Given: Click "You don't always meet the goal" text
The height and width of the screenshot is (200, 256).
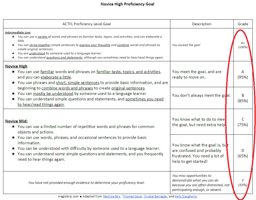Looking at the screenshot, I should point(201,95).
